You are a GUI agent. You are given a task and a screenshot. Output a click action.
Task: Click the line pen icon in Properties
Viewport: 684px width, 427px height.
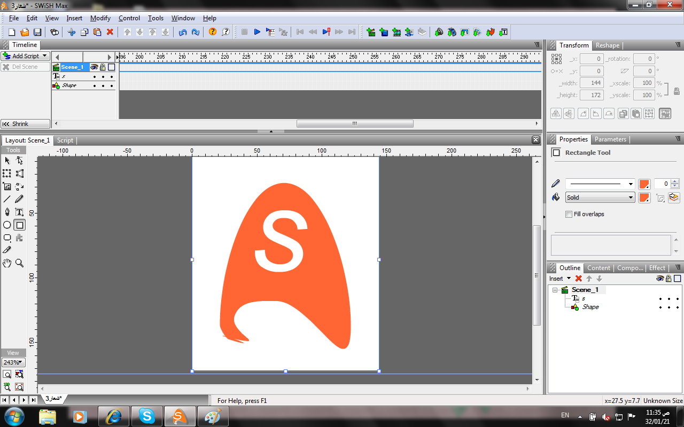coord(556,184)
